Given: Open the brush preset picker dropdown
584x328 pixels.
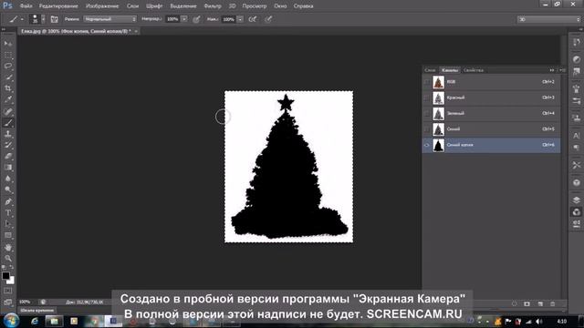Looking at the screenshot, I should pyautogui.click(x=43, y=19).
